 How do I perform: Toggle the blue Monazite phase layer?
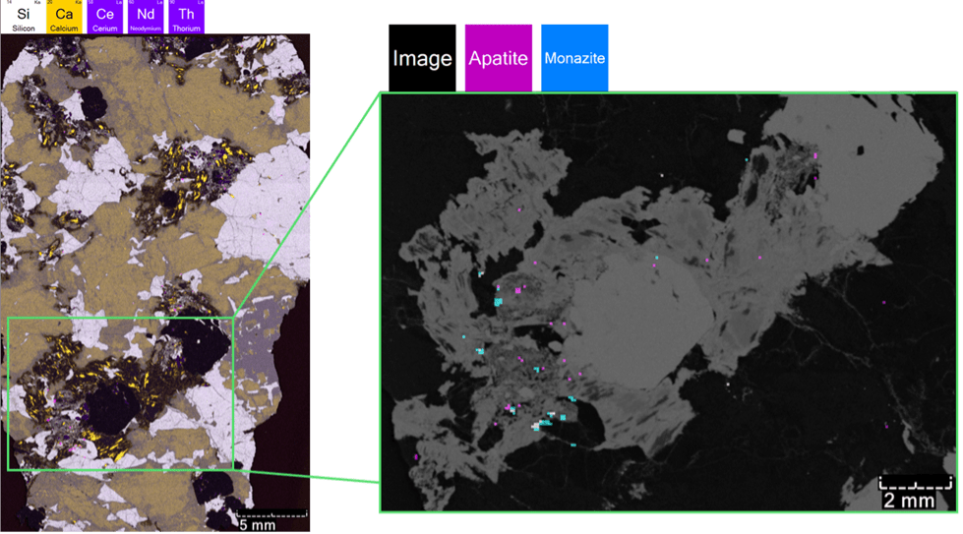(x=574, y=58)
